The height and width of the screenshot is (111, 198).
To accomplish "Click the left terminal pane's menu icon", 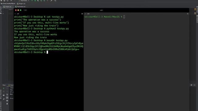I will point(82,14).
